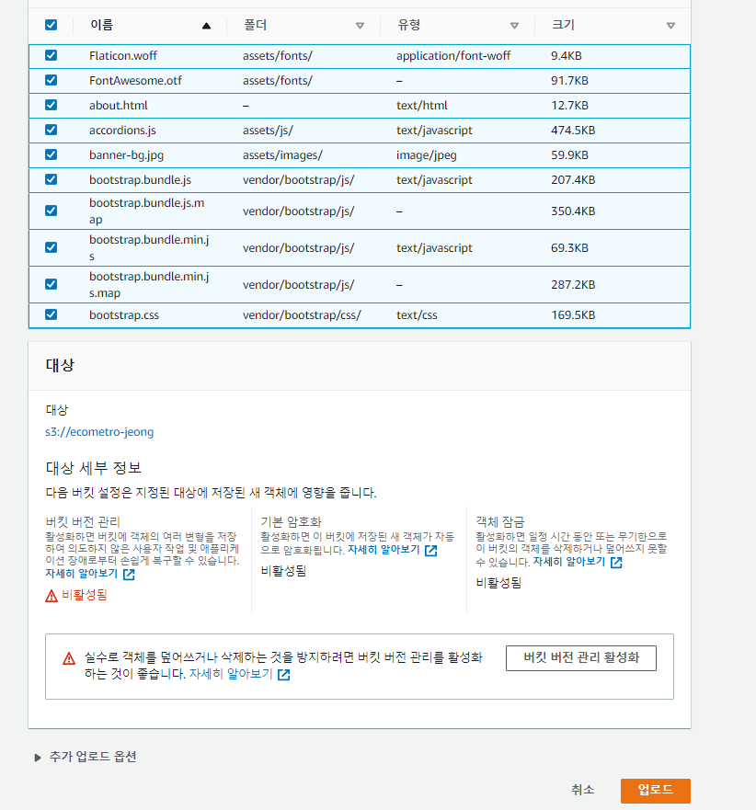Uncheck the bootstrap.bundle.js row checkbox
This screenshot has height=810, width=756.
51,179
